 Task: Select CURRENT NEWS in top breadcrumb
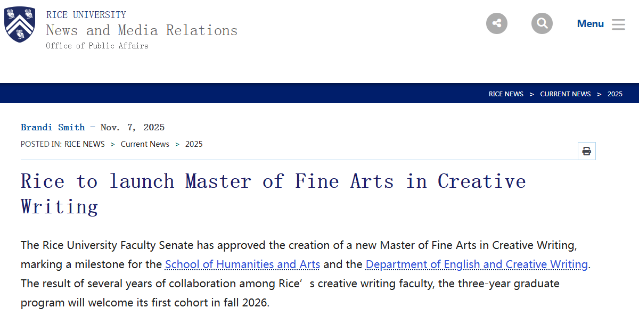[566, 94]
